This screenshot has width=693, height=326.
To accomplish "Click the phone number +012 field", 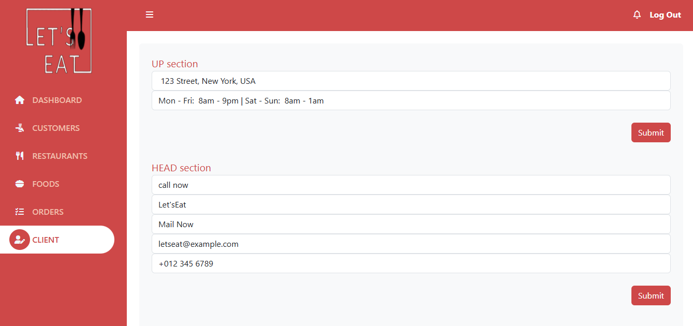I will pyautogui.click(x=410, y=264).
